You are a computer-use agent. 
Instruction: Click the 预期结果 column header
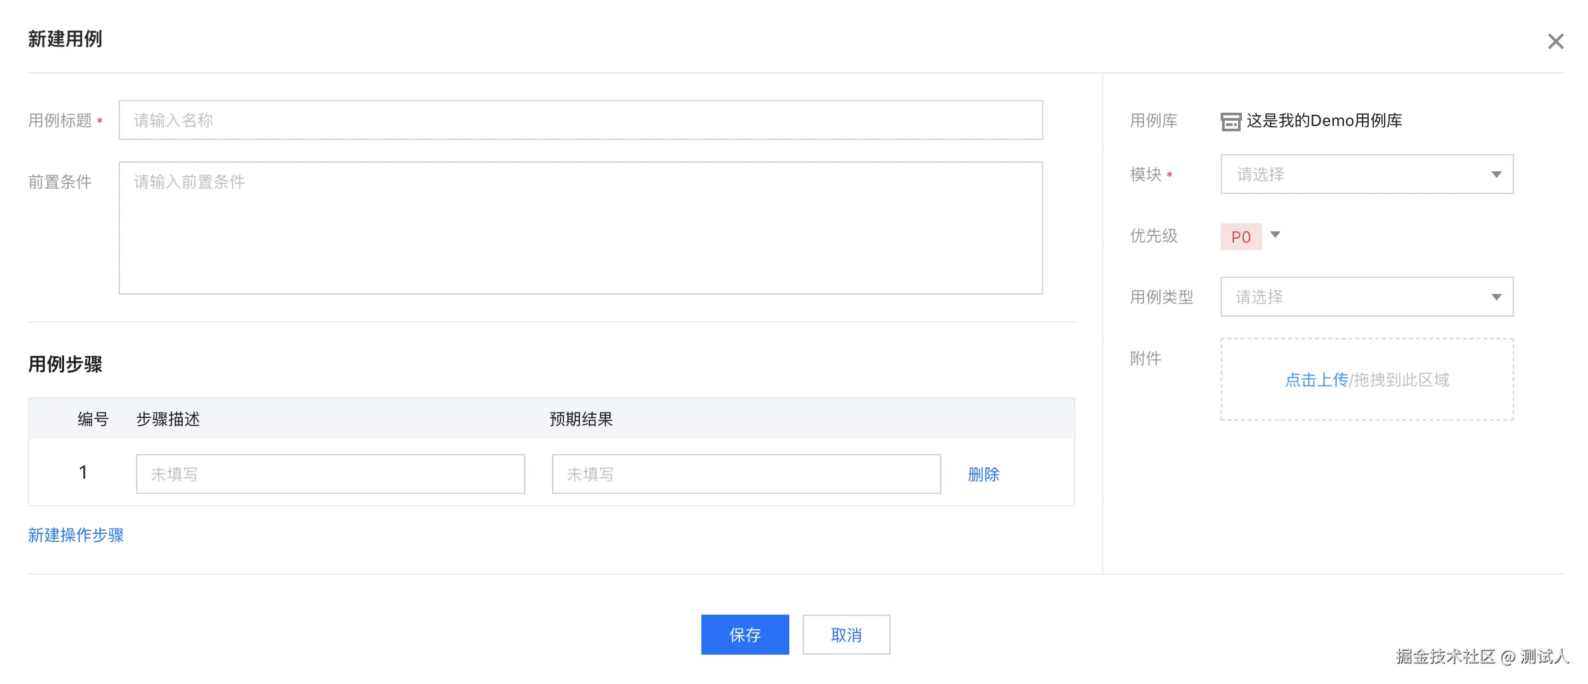pyautogui.click(x=581, y=419)
